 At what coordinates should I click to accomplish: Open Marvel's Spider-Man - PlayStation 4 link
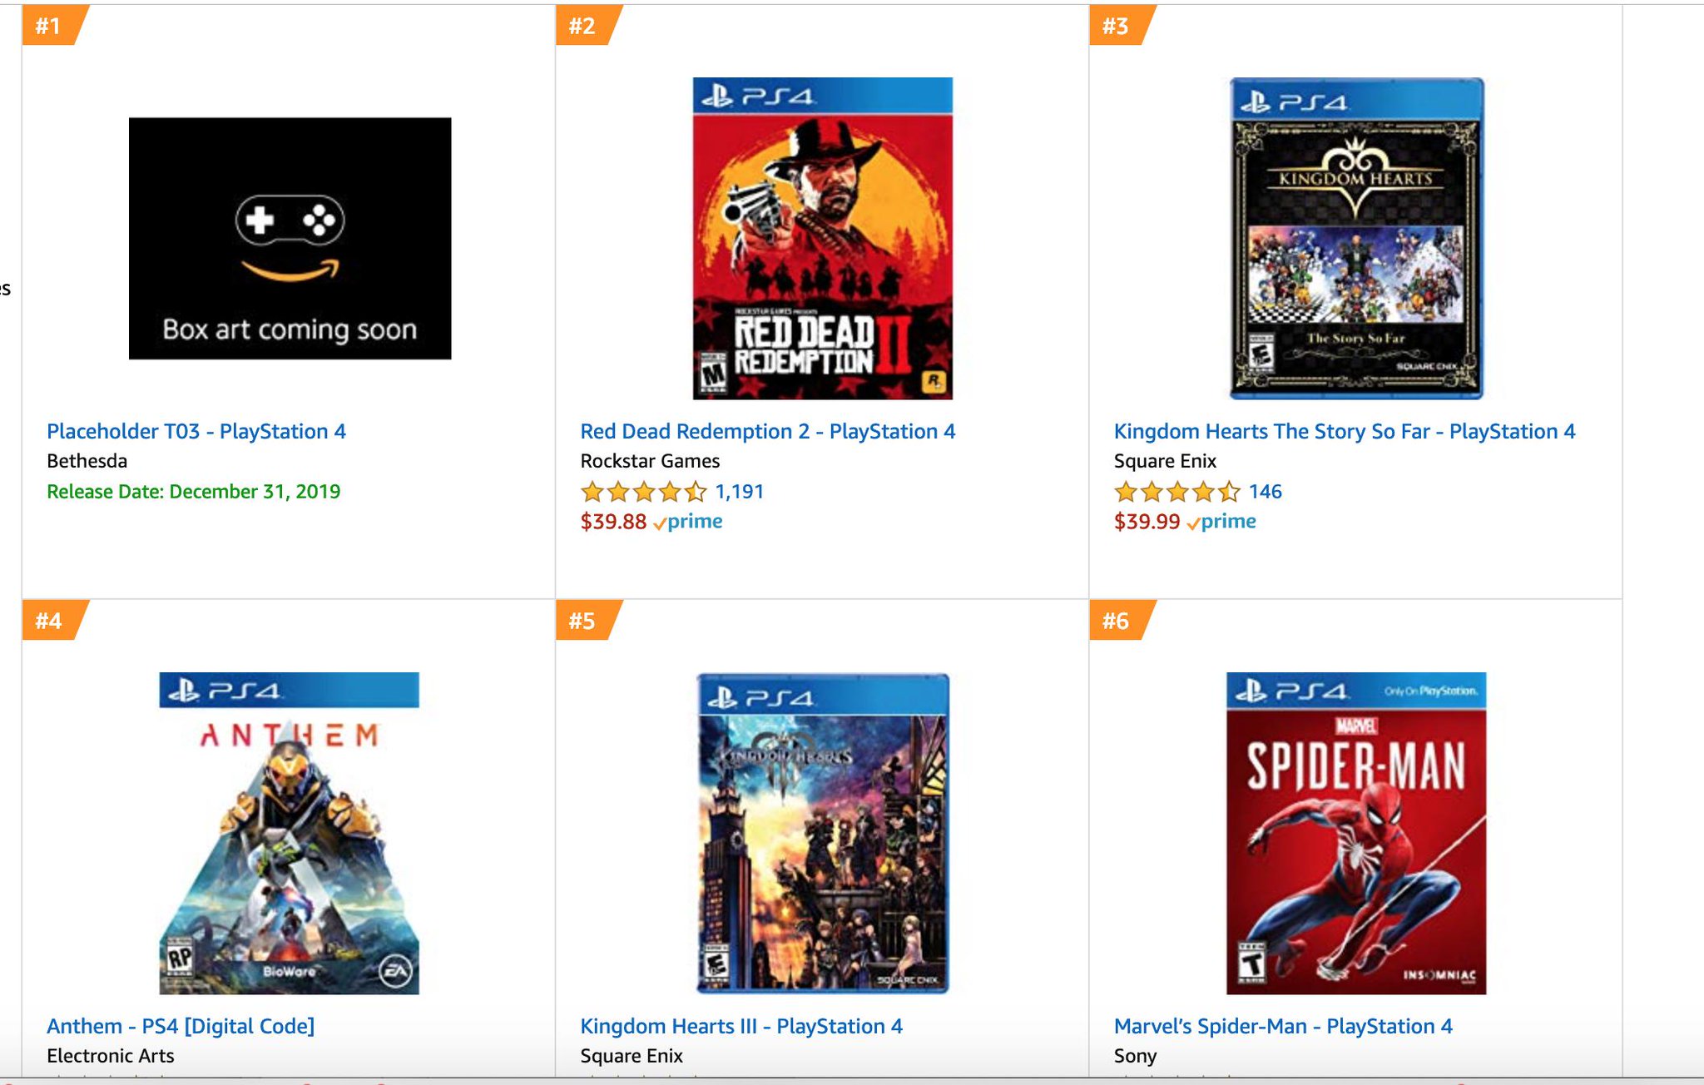pyautogui.click(x=1283, y=1026)
